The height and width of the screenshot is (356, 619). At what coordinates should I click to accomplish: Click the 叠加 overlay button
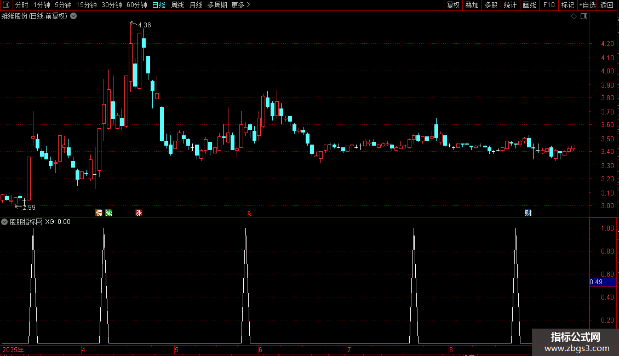(x=472, y=5)
